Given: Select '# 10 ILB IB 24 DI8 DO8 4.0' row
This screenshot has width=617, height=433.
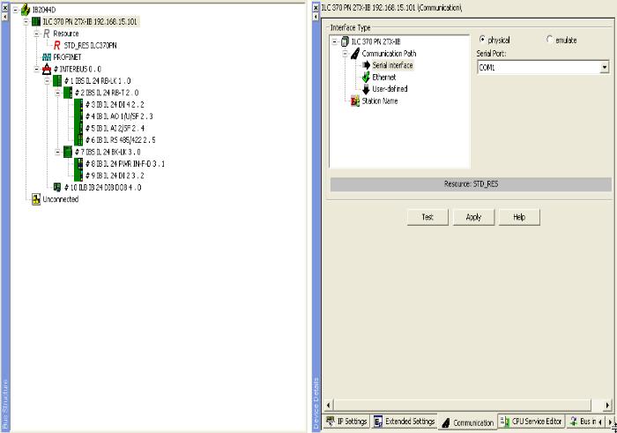Looking at the screenshot, I should click(103, 187).
